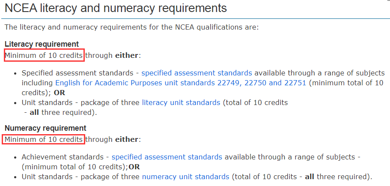Click red-boxed 'Minimum of 10 credits' under Literacy

[44, 55]
